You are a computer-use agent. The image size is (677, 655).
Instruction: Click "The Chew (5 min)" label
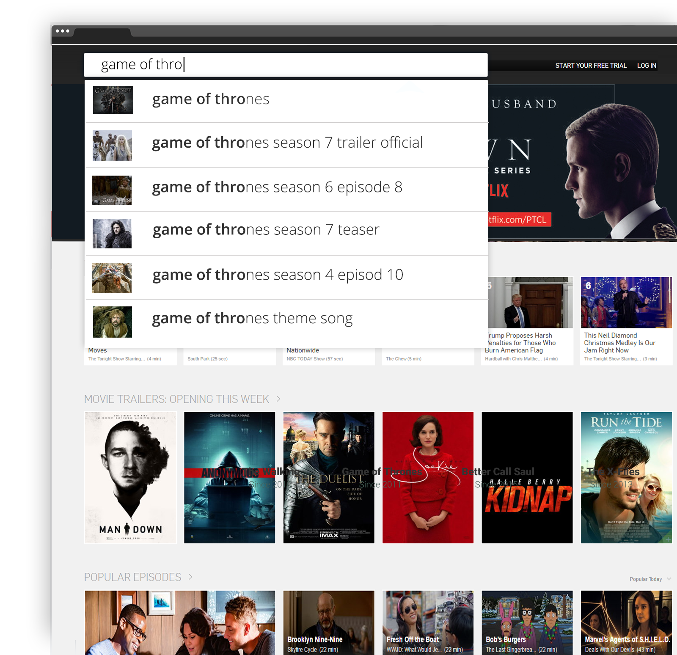pyautogui.click(x=404, y=359)
